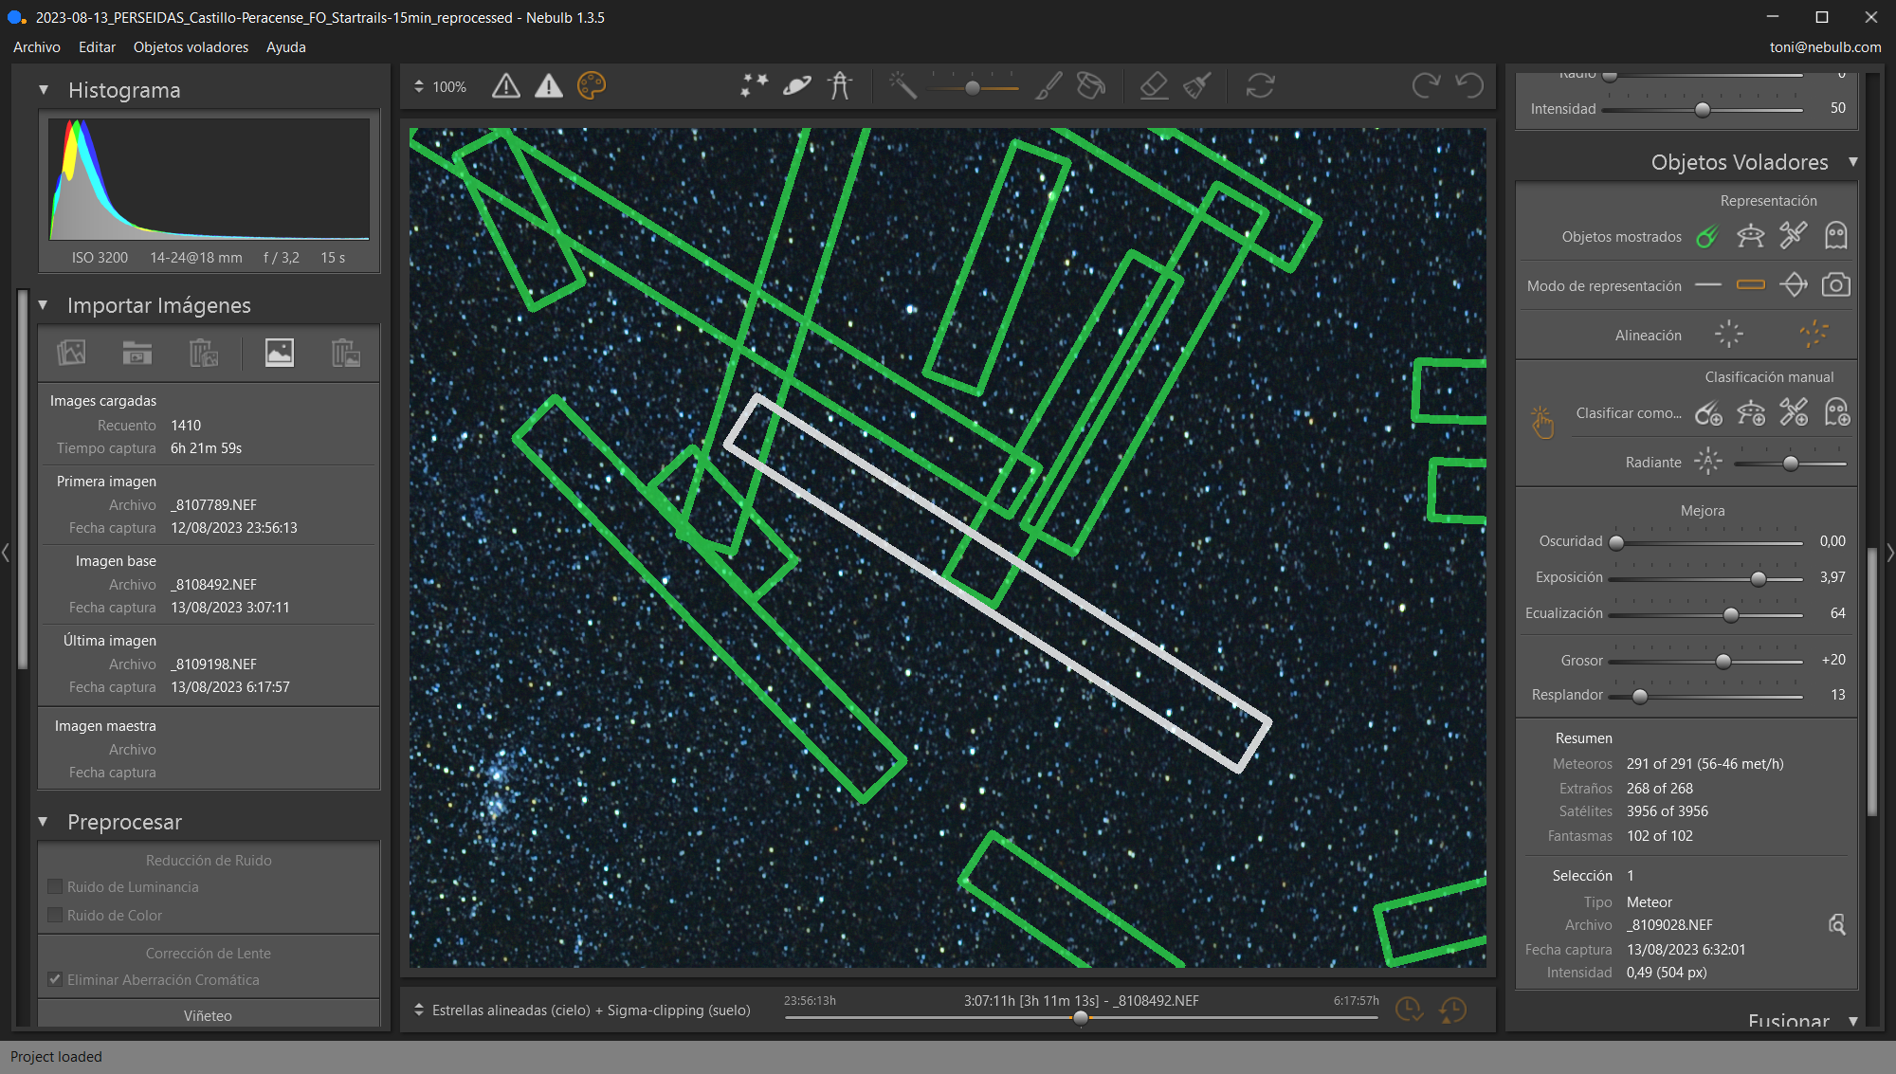Image resolution: width=1896 pixels, height=1074 pixels.
Task: Collapse the Histograma panel
Action: (x=44, y=90)
